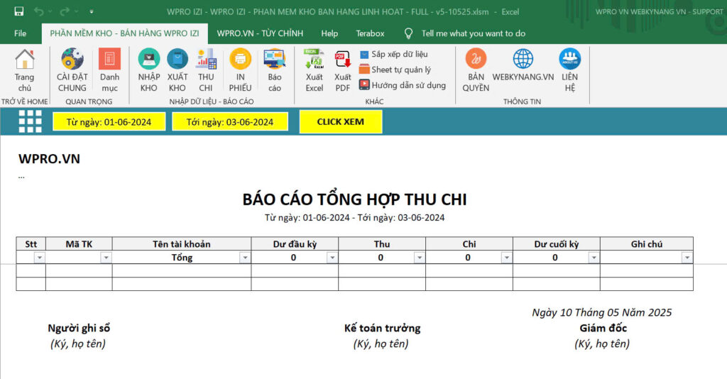Expand the Ghi chú filter dropdown
The width and height of the screenshot is (727, 379).
pos(687,258)
